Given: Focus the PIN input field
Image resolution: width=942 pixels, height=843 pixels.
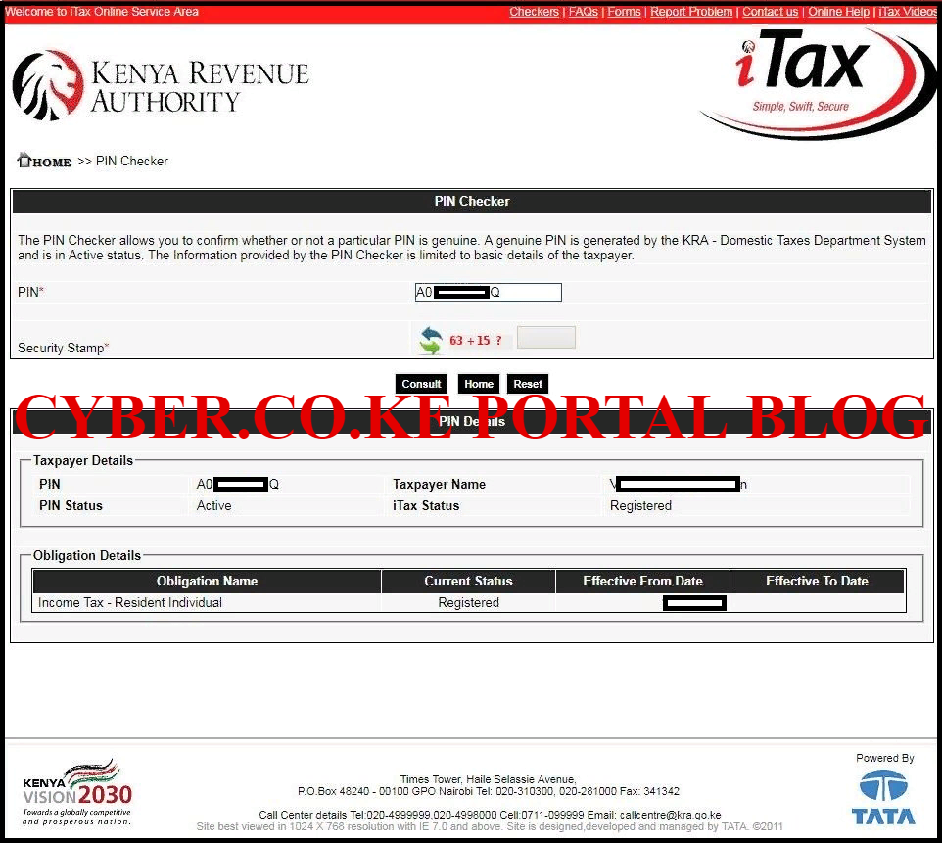Looking at the screenshot, I should (x=488, y=292).
